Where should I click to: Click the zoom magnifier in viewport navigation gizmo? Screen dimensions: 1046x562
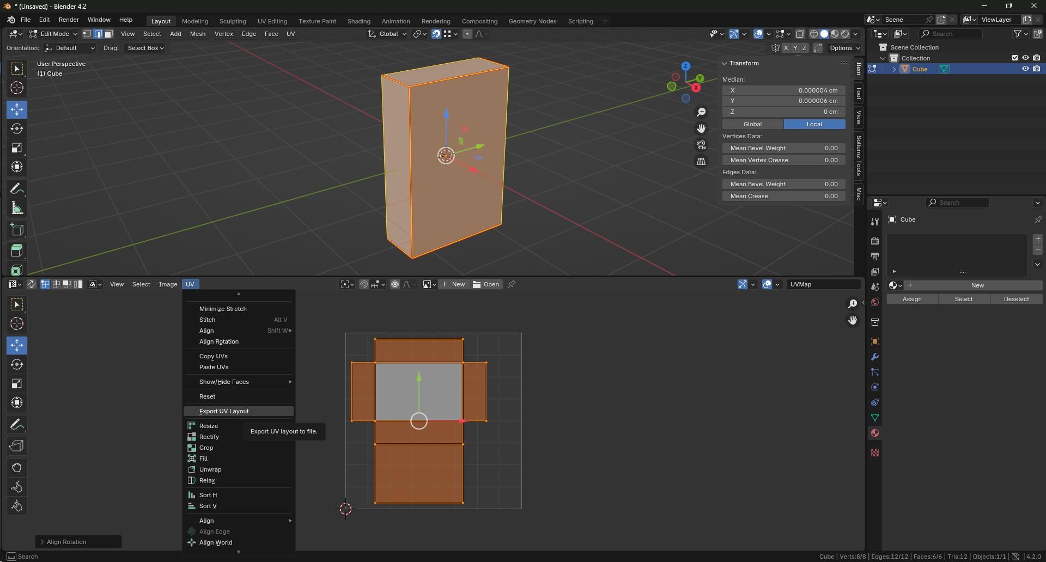point(702,112)
